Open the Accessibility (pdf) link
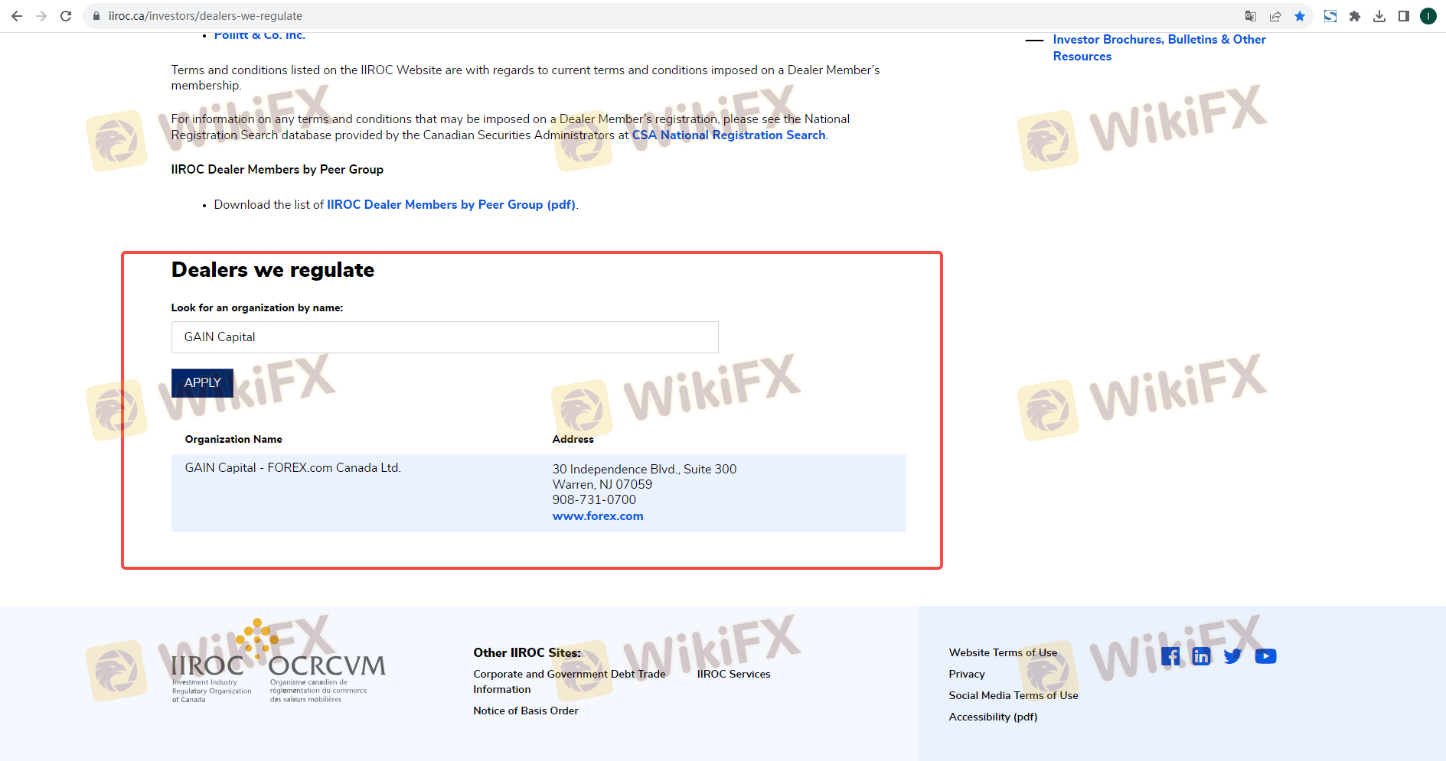The image size is (1446, 761). point(993,717)
